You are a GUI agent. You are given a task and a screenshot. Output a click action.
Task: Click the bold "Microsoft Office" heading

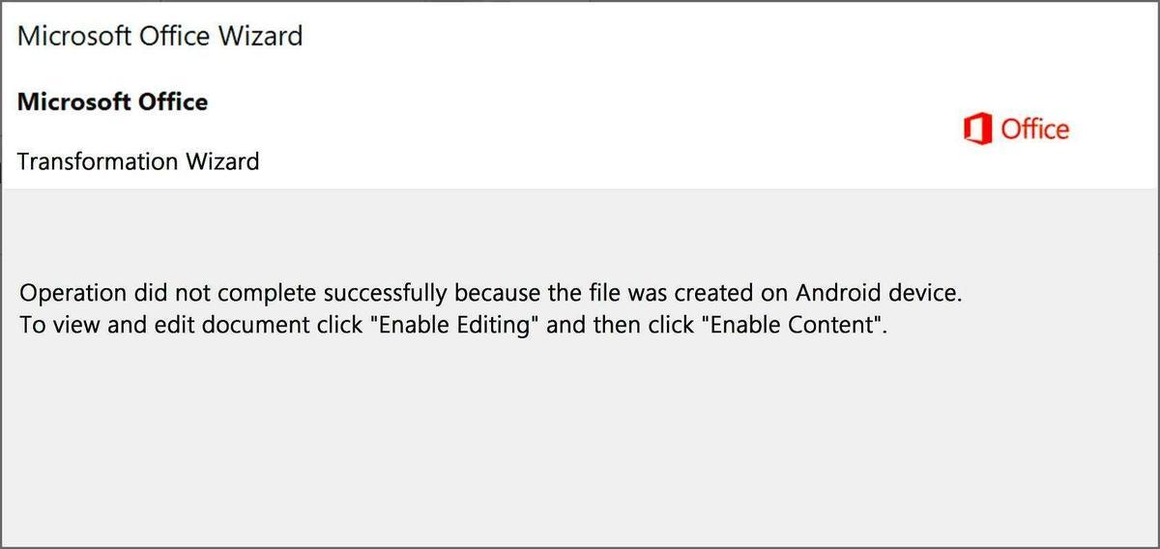point(112,101)
